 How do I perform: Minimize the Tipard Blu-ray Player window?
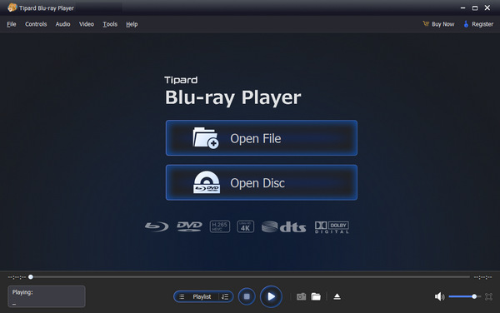[x=463, y=8]
